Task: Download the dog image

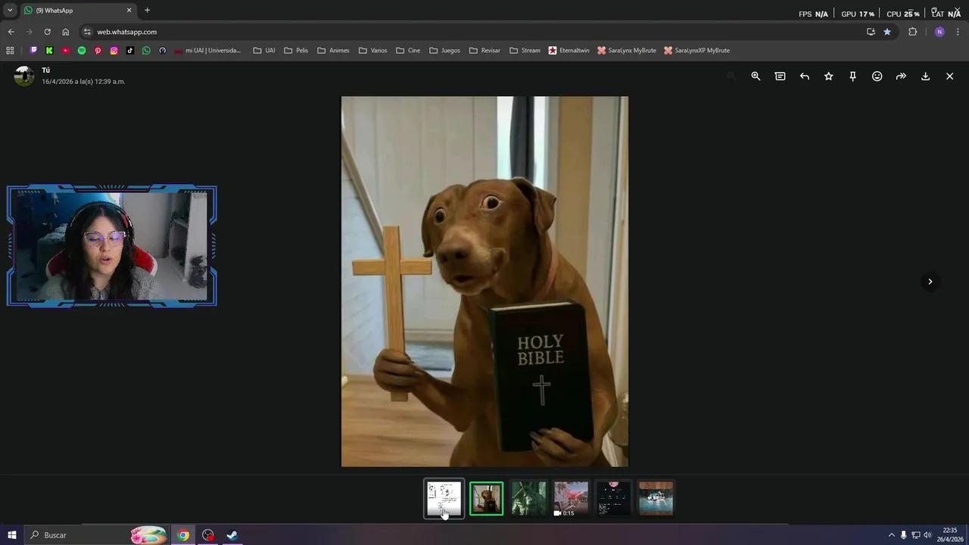Action: point(925,76)
